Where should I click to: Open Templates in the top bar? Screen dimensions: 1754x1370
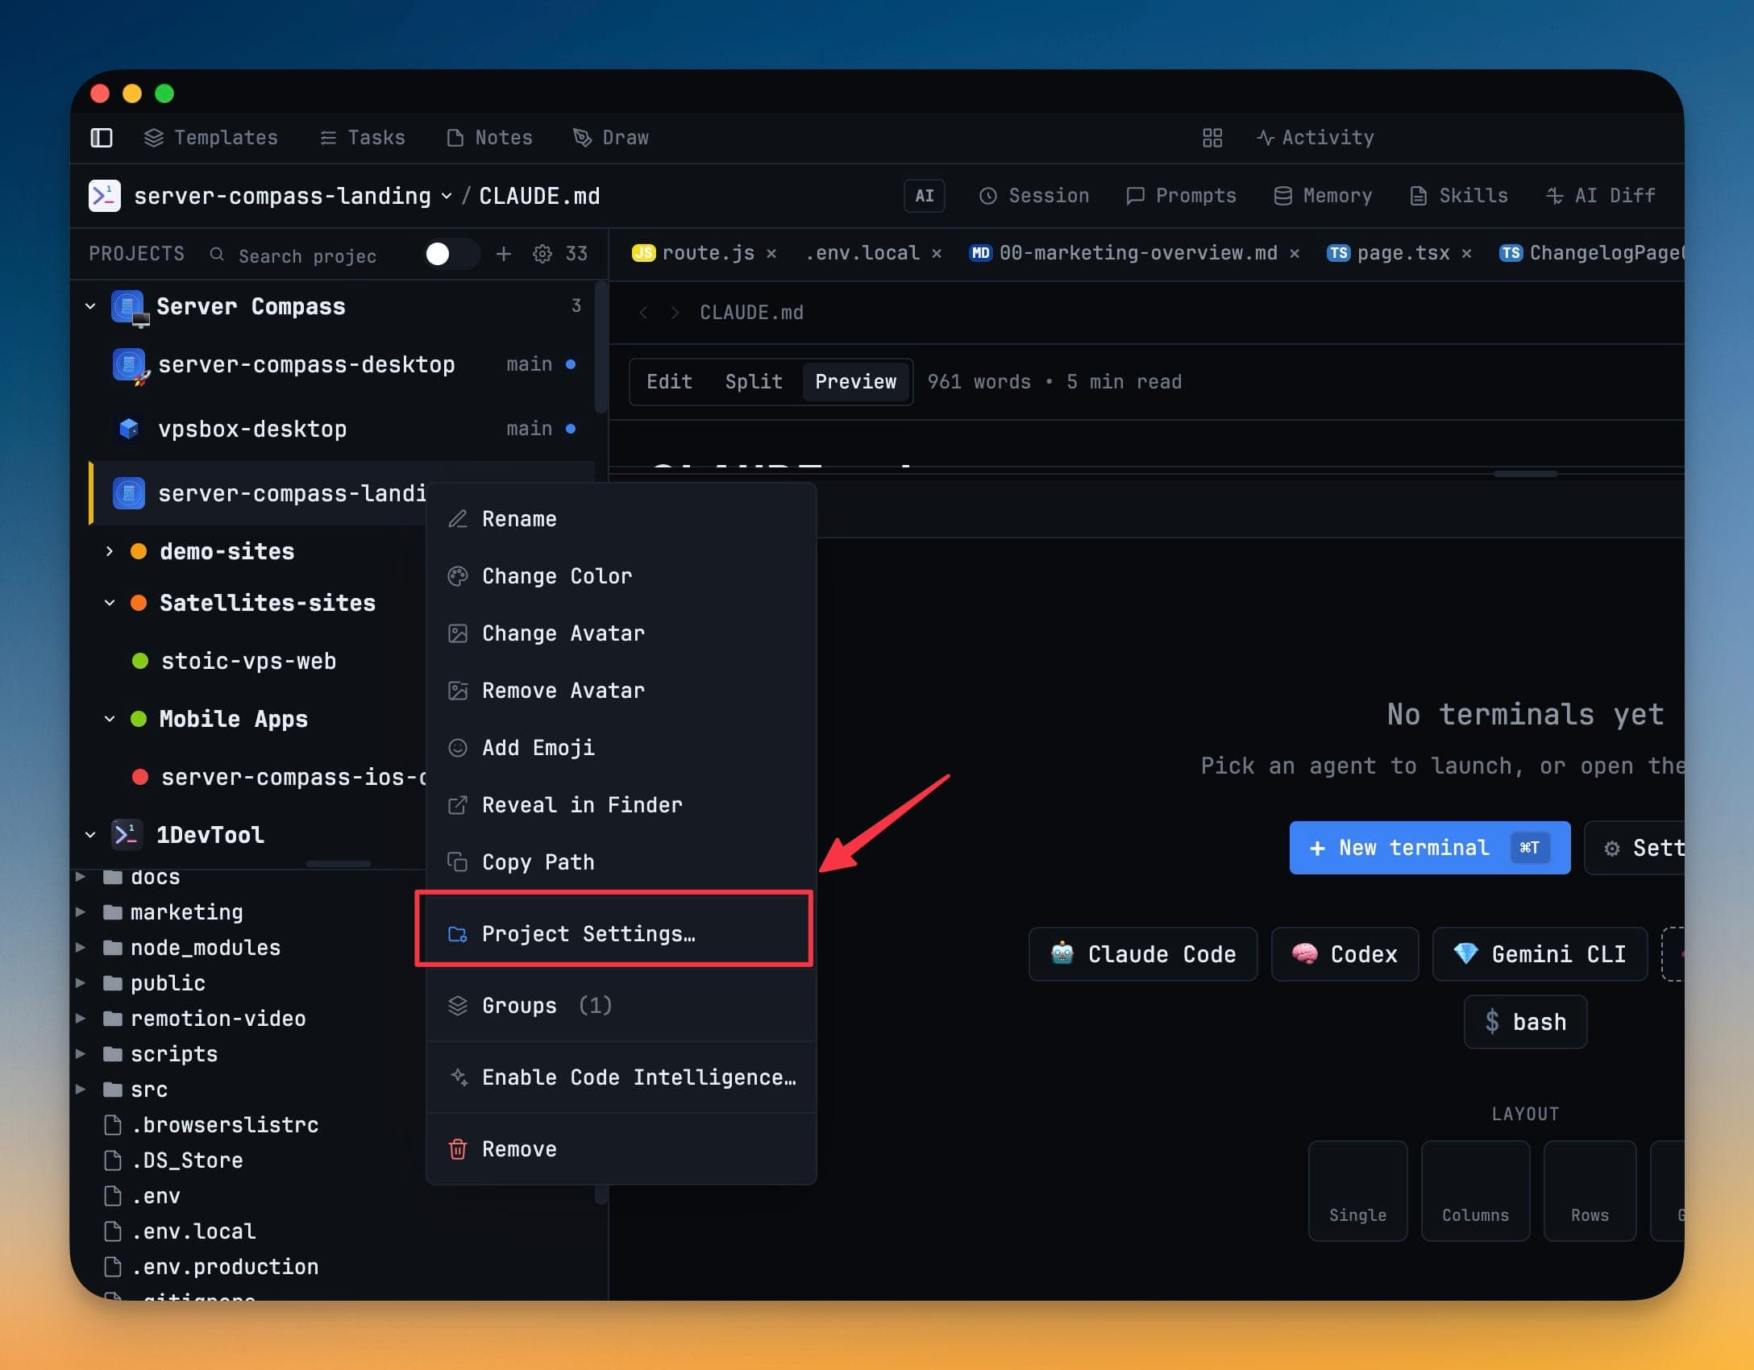[211, 138]
